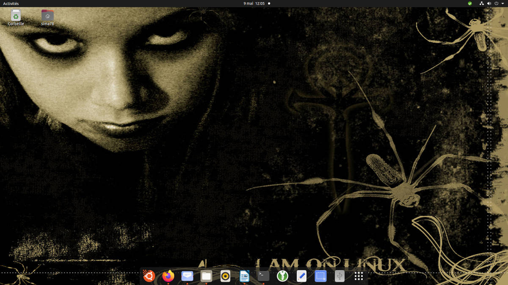Open LibreOffice Writer from dock

click(x=244, y=276)
